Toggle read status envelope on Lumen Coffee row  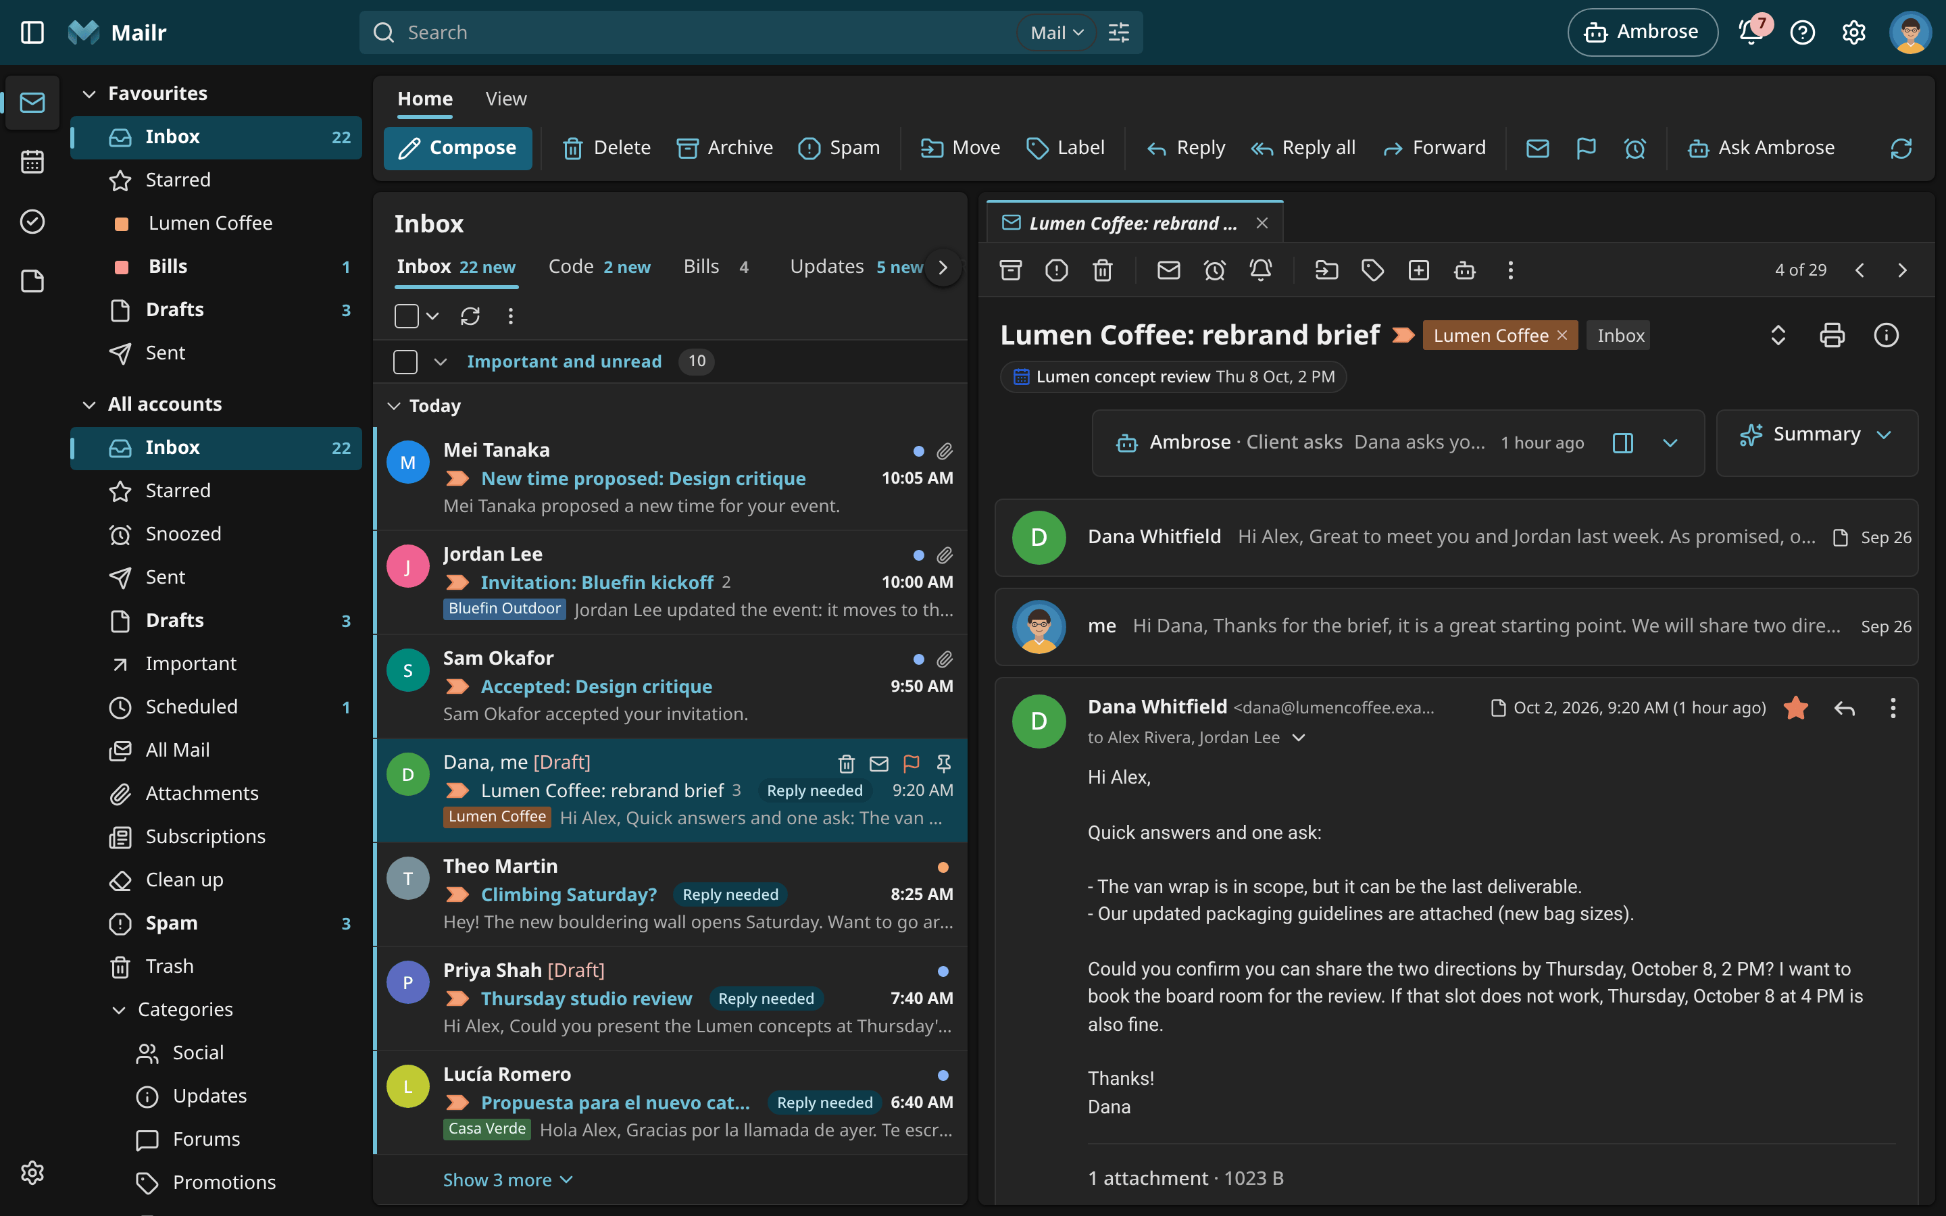879,763
